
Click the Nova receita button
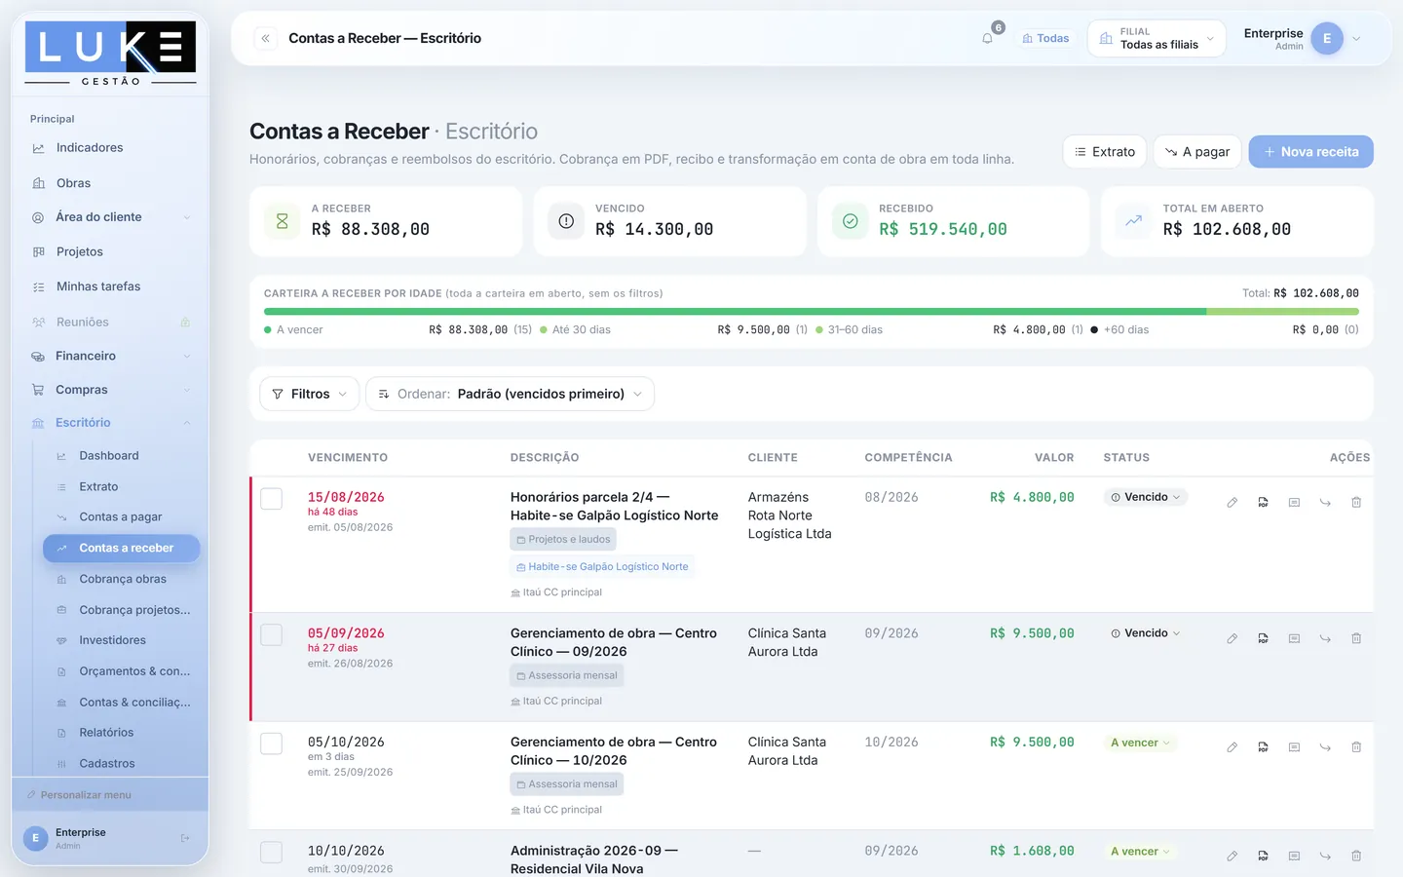[x=1311, y=152]
